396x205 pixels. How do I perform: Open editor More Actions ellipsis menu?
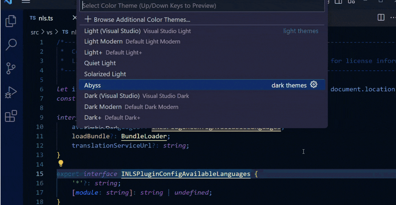tap(393, 18)
